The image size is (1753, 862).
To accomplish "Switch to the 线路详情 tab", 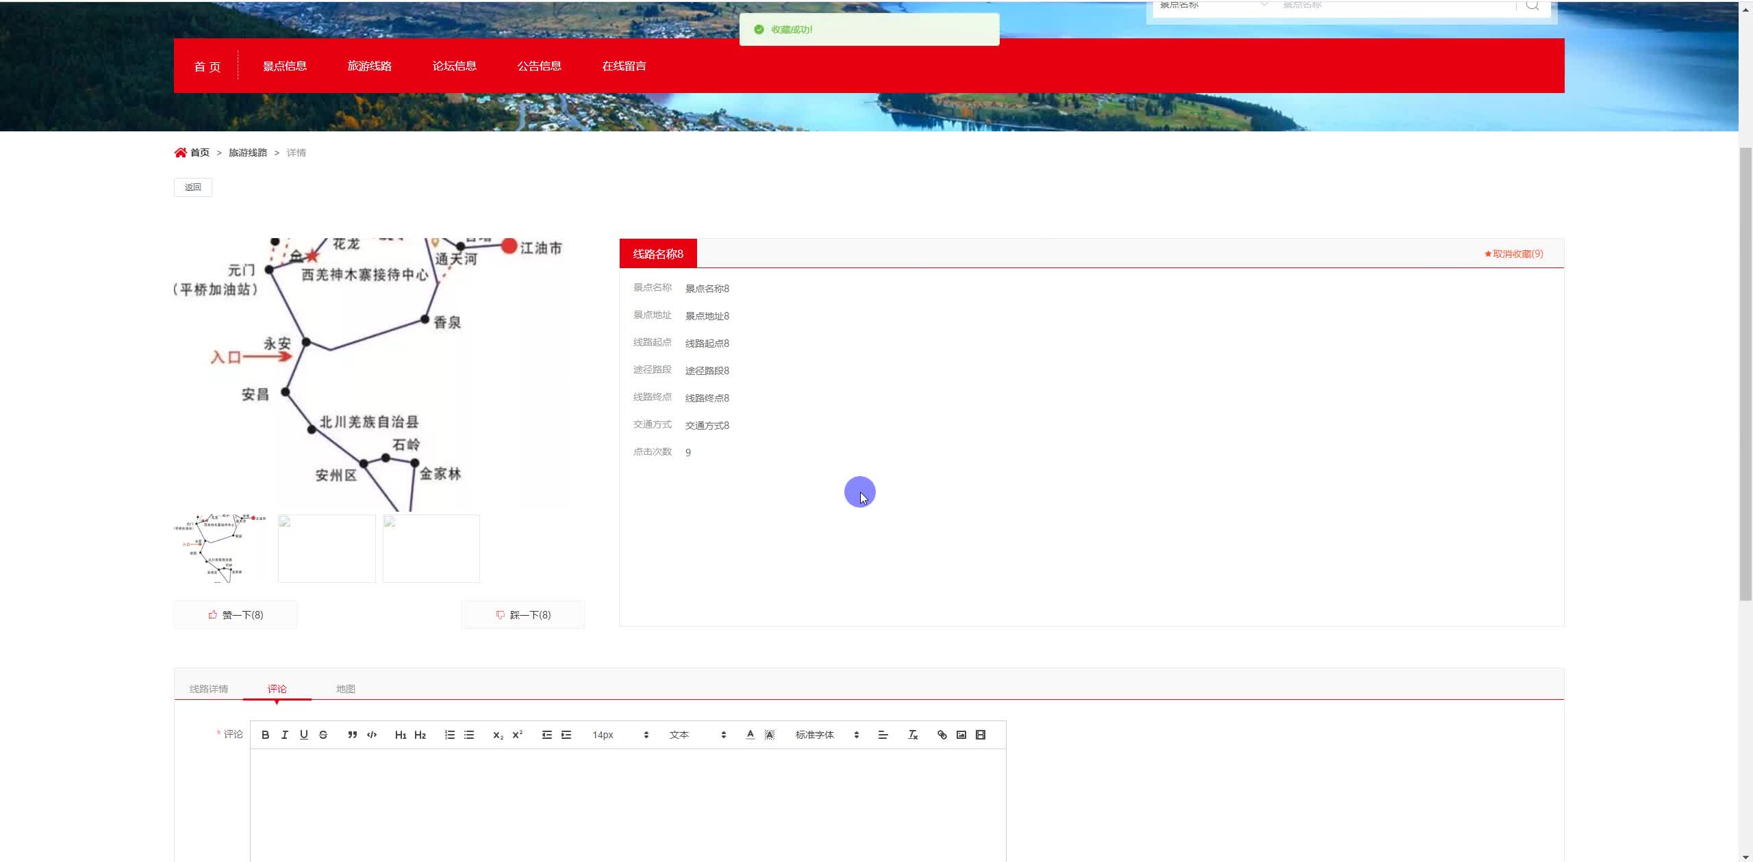I will coord(209,689).
